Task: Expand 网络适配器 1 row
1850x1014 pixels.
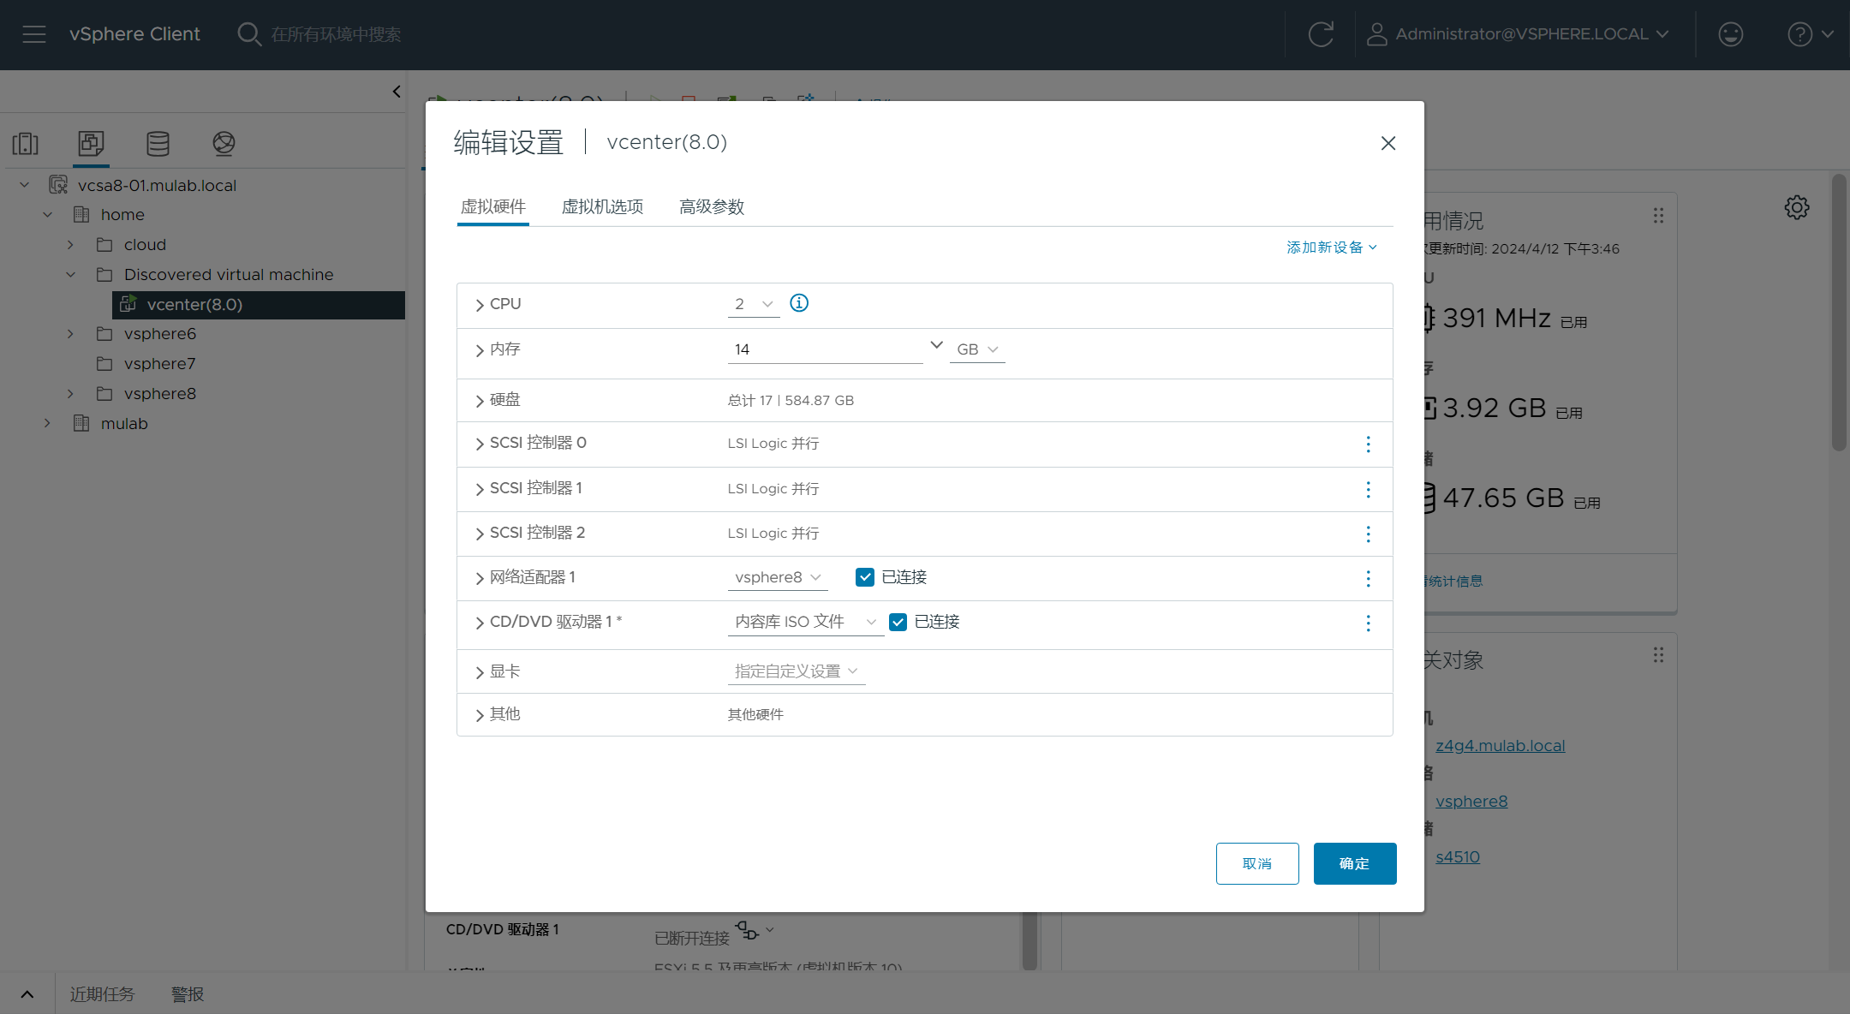Action: point(480,578)
